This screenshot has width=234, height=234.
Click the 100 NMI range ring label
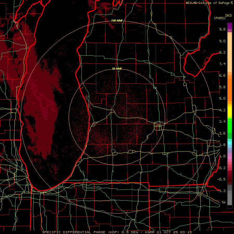tap(117, 21)
